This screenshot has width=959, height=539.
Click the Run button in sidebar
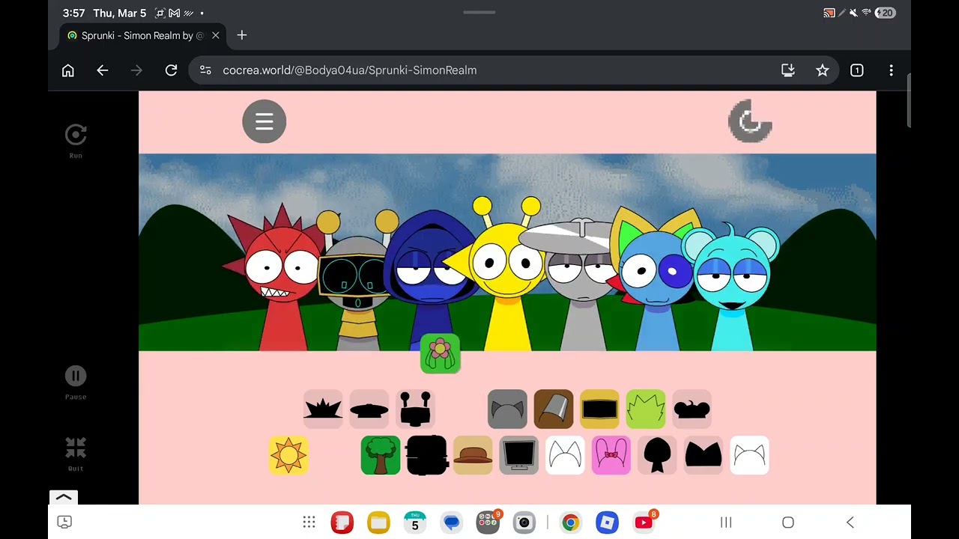pyautogui.click(x=76, y=141)
